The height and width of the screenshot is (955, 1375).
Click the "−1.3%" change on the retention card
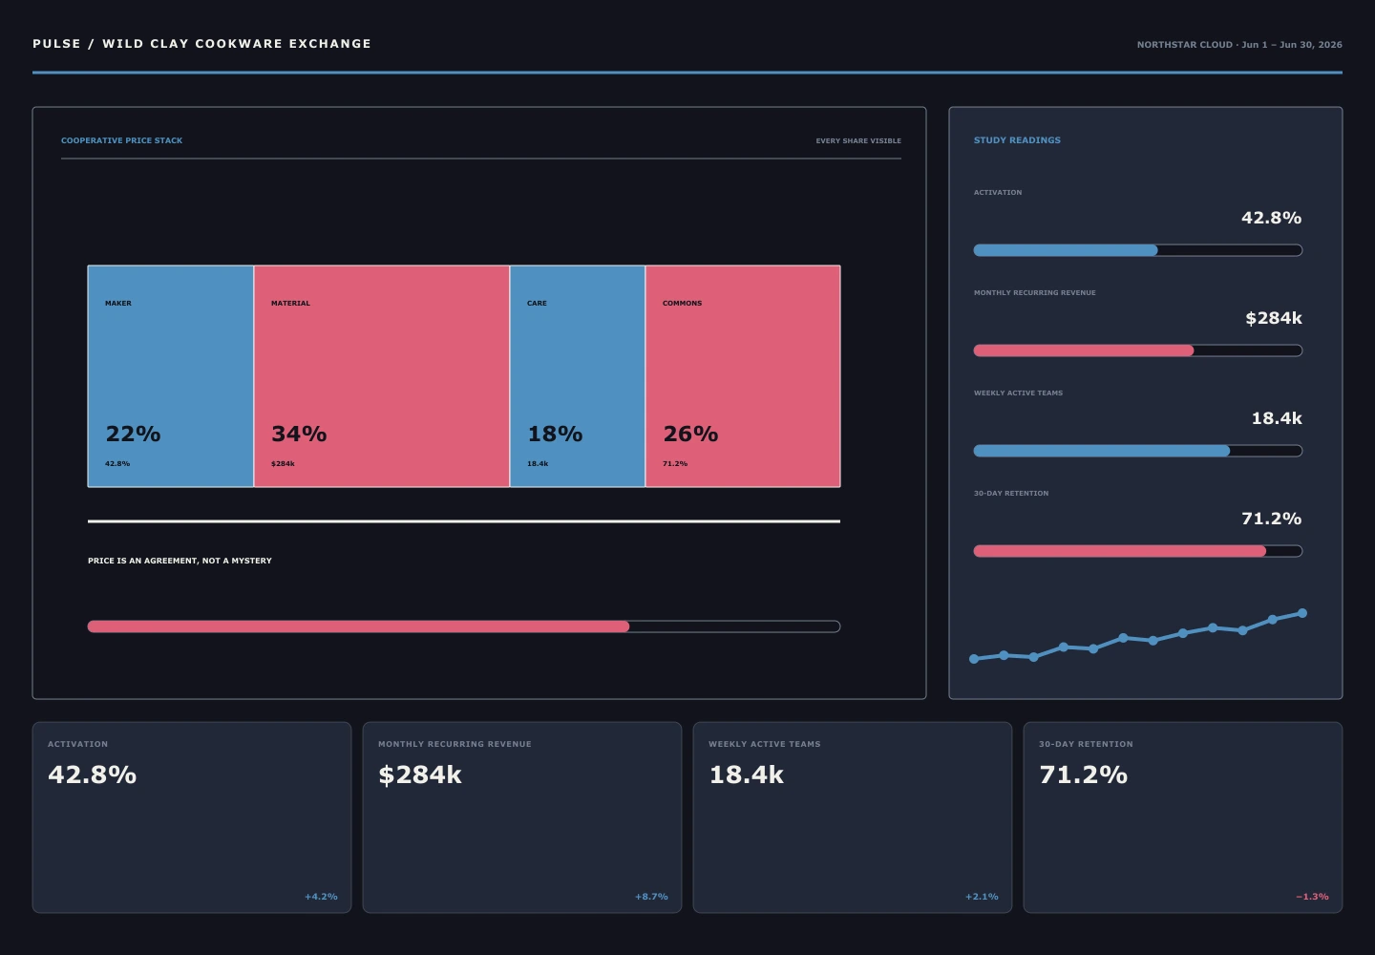[1312, 897]
